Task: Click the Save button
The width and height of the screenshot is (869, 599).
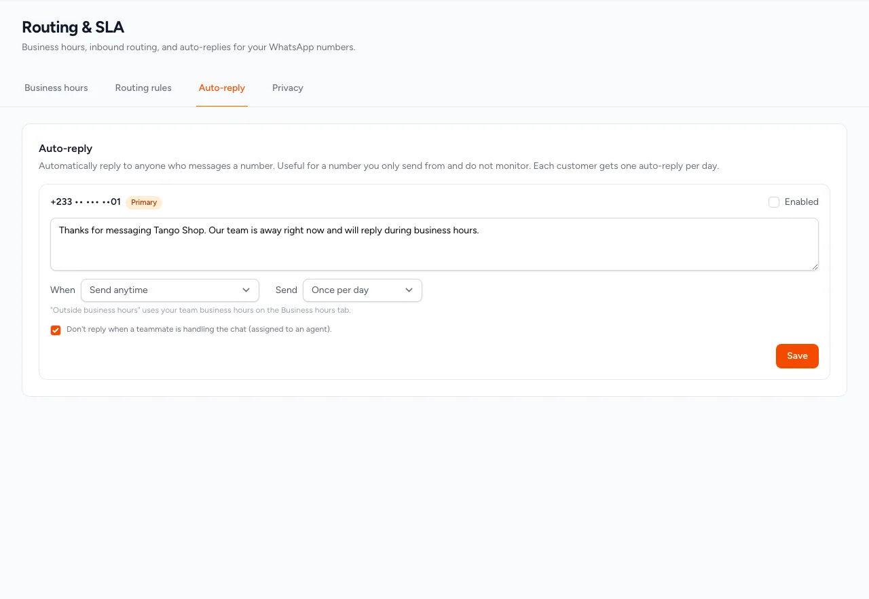Action: pyautogui.click(x=797, y=356)
